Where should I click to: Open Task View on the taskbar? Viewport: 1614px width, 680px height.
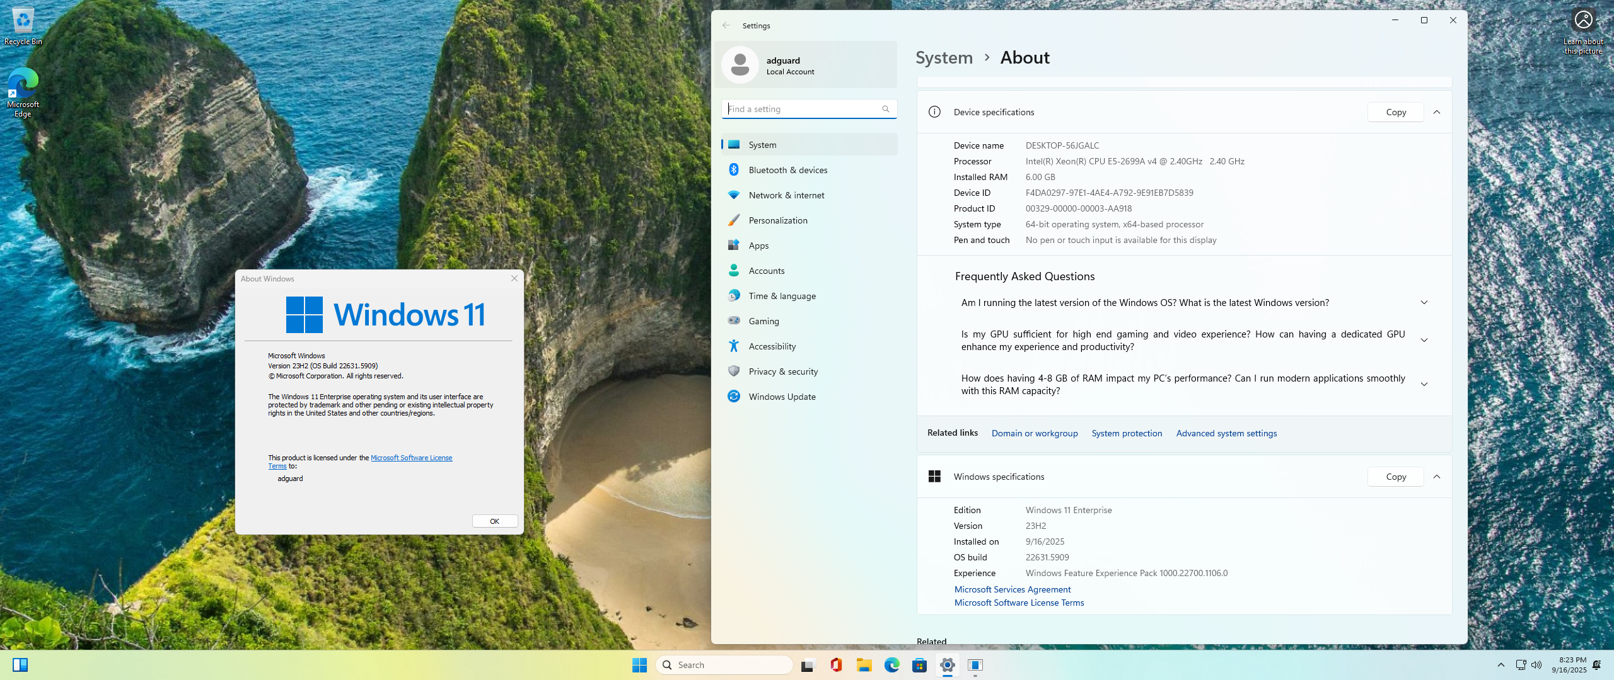[x=808, y=665]
